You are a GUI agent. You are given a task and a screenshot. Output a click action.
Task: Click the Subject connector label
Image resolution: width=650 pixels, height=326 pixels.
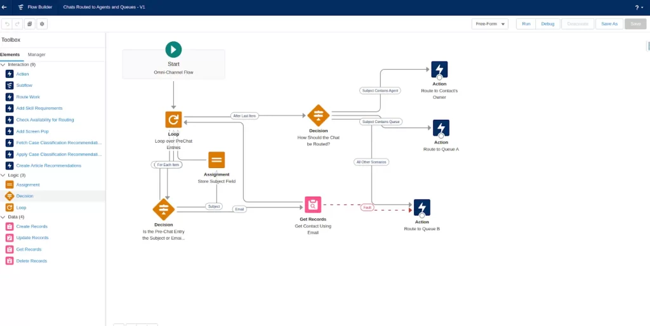(214, 206)
